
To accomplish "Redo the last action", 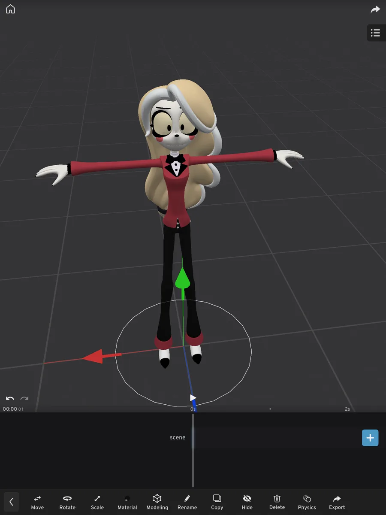I will tap(24, 399).
